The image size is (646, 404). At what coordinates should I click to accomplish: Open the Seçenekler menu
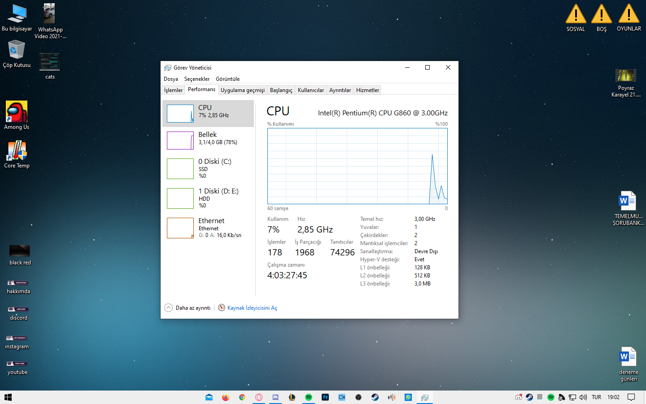[x=197, y=79]
